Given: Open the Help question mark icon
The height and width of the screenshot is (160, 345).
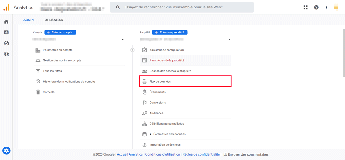Looking at the screenshot, I should tap(316, 7).
